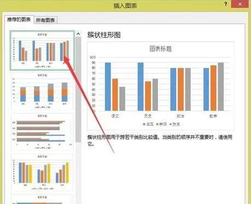Click the 簇状柱形图 heading
This screenshot has width=251, height=204.
pos(104,35)
